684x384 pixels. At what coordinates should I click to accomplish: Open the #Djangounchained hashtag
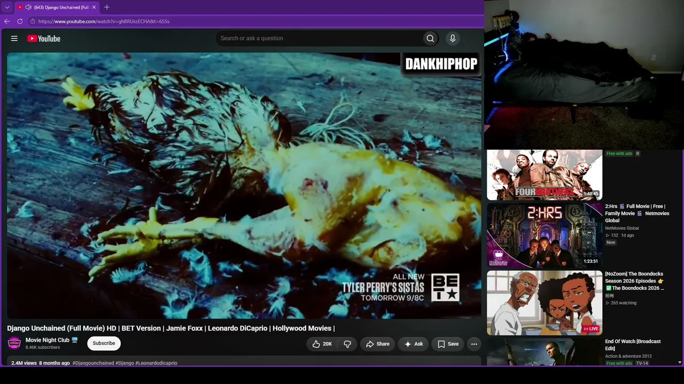[93, 363]
